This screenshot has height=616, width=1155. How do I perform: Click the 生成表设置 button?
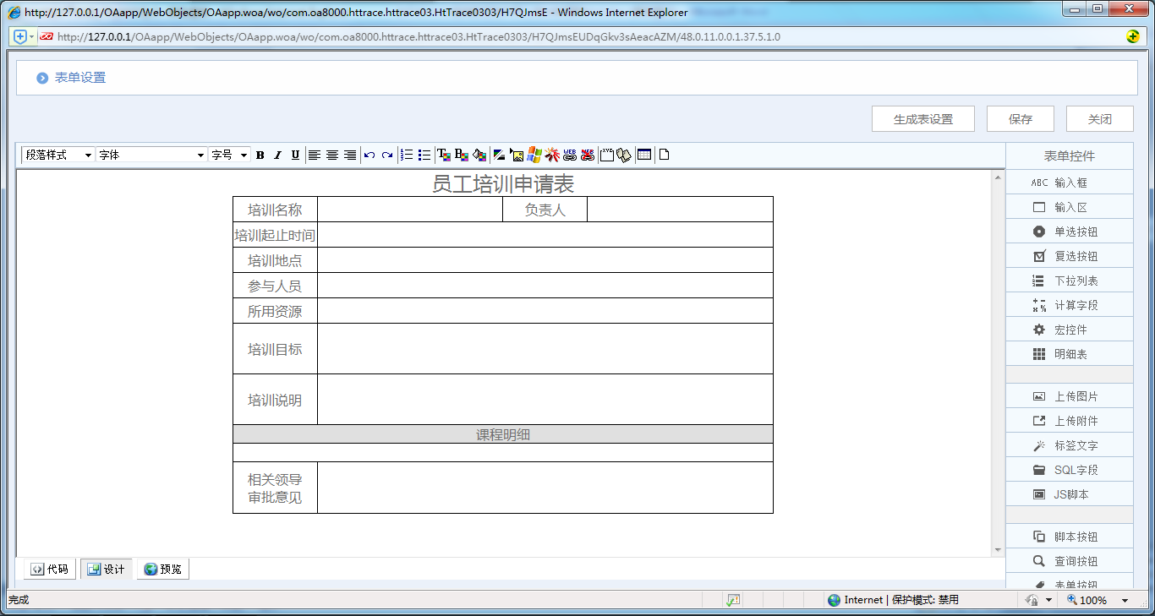(922, 118)
